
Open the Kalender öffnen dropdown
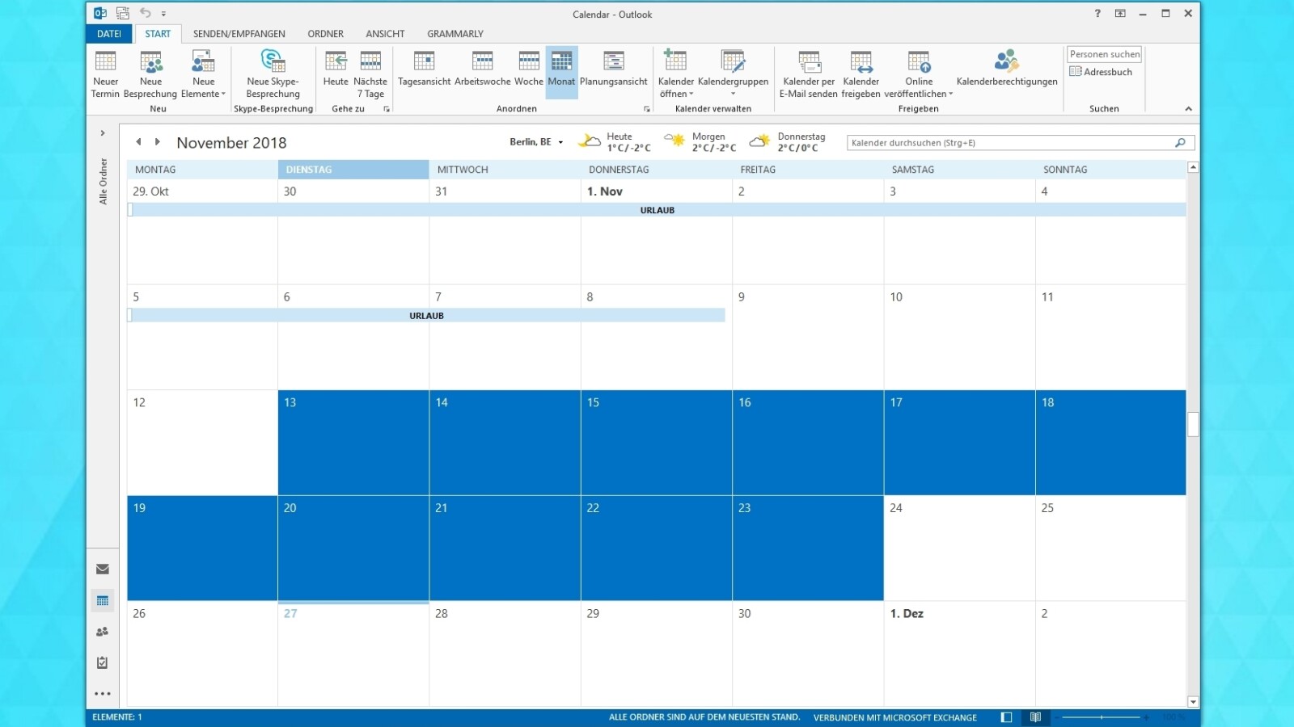[x=675, y=74]
